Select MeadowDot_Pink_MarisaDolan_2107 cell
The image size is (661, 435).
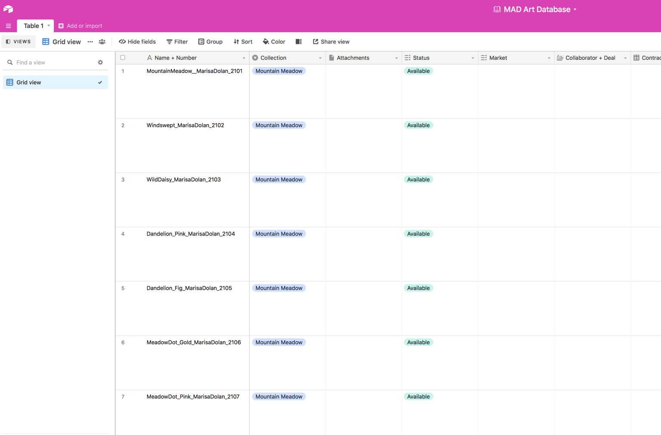click(193, 397)
